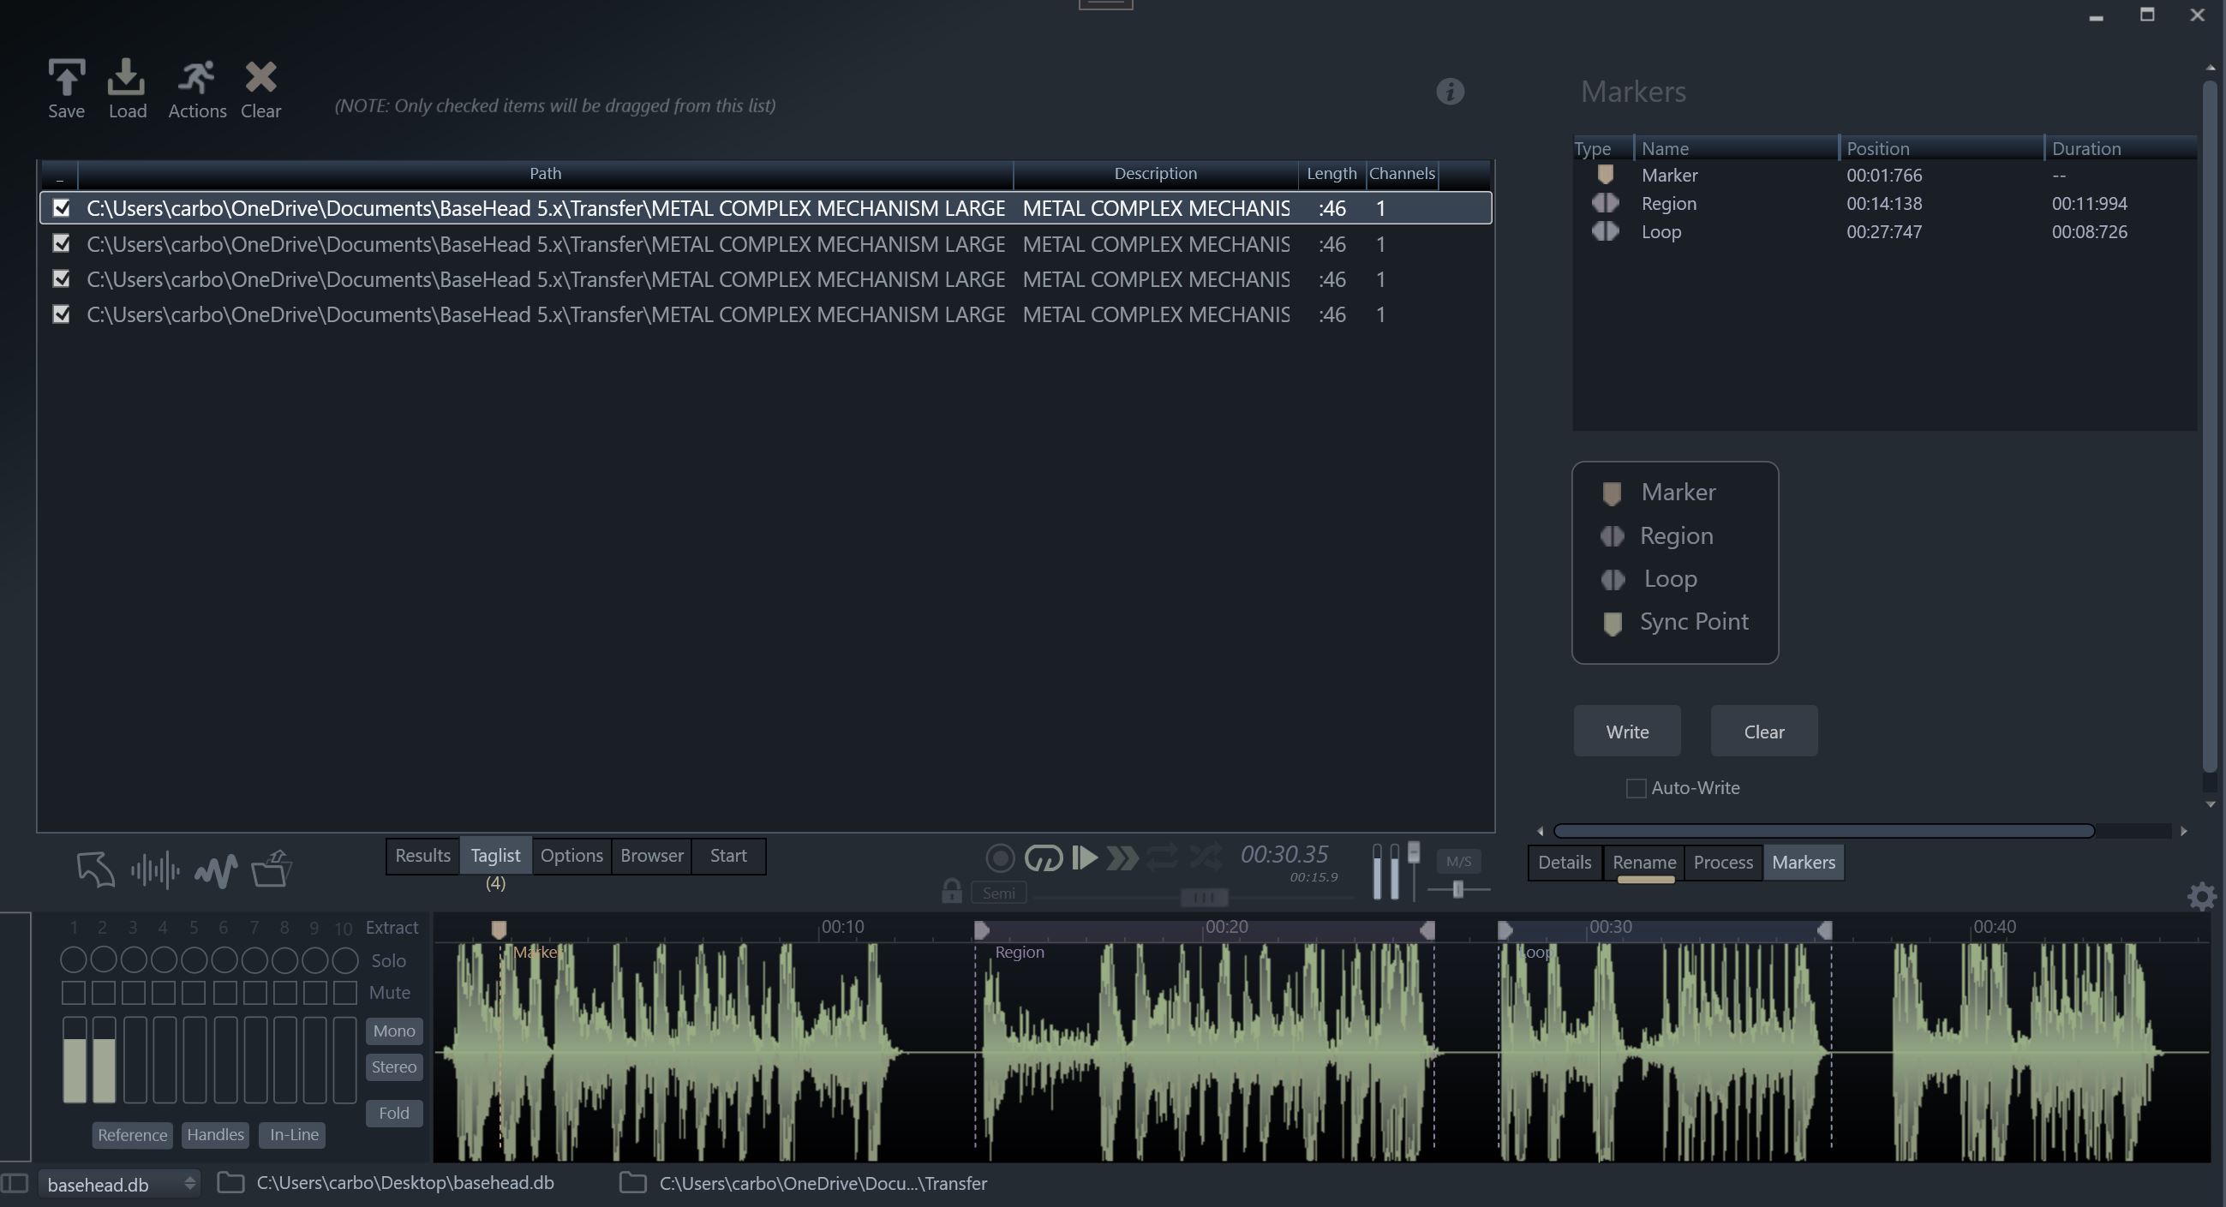The width and height of the screenshot is (2226, 1207).
Task: Click the header checkbox column toggle
Action: click(x=60, y=176)
